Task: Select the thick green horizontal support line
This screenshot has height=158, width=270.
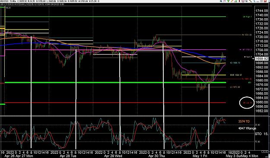Action: click(x=115, y=82)
